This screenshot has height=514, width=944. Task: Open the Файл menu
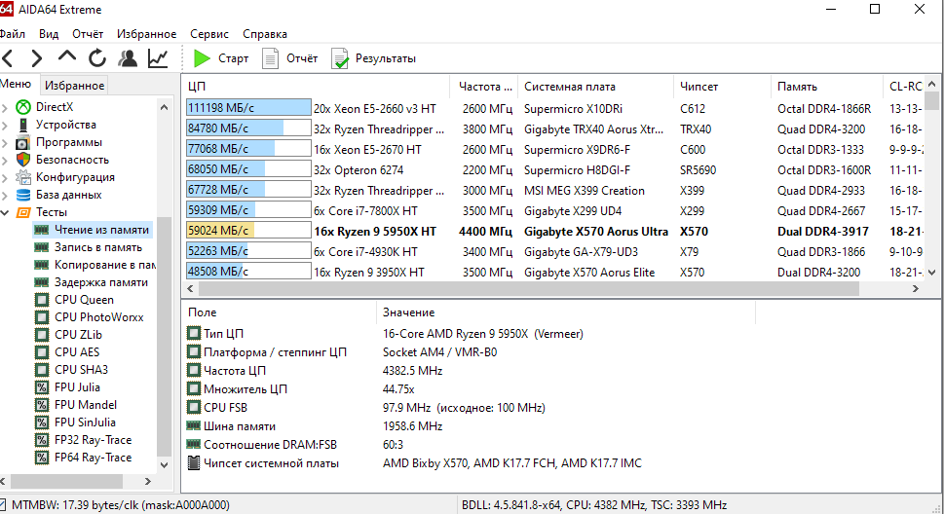point(12,34)
